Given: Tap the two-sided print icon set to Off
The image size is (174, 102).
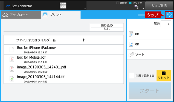Looking at the screenshot, I should coord(131,34).
